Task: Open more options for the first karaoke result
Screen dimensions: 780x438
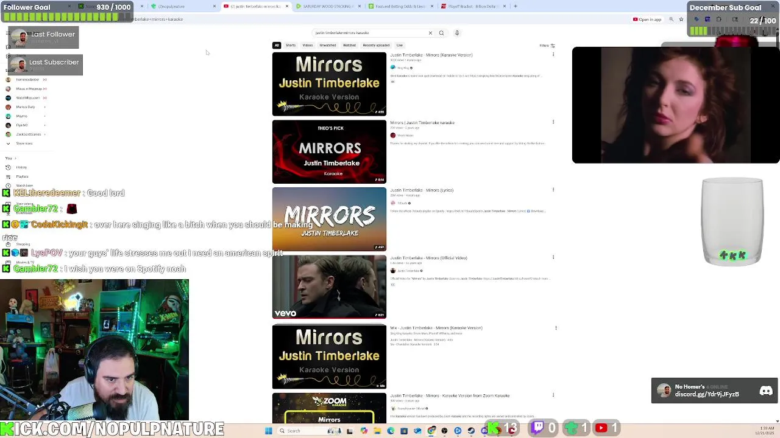Action: [553, 55]
